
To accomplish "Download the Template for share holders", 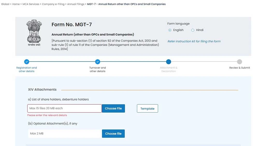I will coord(147,109).
